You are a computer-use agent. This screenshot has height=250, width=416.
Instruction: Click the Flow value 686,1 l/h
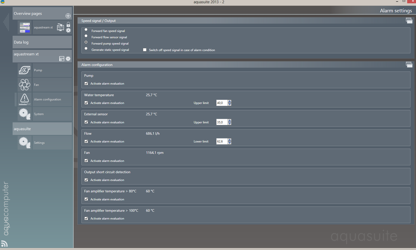(153, 133)
